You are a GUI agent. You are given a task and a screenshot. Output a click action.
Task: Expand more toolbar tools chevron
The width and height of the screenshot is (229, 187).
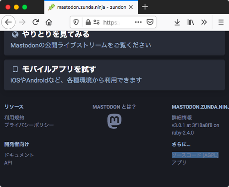click(x=204, y=22)
